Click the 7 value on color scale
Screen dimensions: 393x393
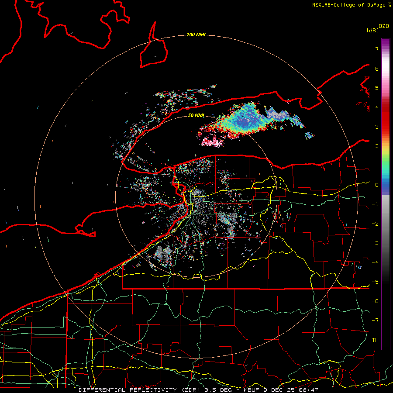click(377, 49)
